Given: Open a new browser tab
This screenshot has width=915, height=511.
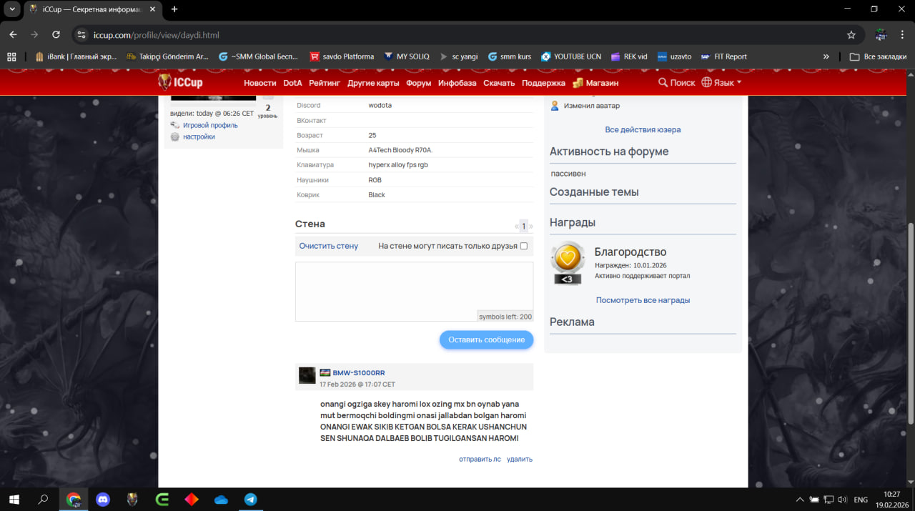Looking at the screenshot, I should (174, 9).
